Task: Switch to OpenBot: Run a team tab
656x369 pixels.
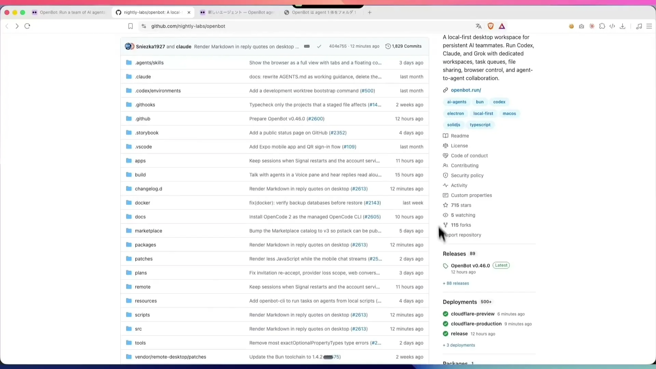Action: (x=68, y=12)
